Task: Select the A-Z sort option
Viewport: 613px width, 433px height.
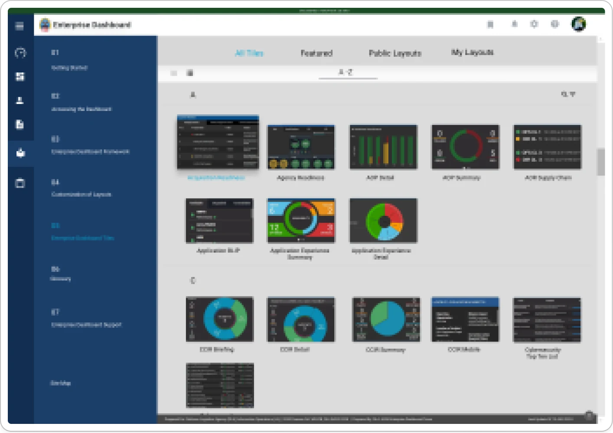Action: tap(346, 72)
